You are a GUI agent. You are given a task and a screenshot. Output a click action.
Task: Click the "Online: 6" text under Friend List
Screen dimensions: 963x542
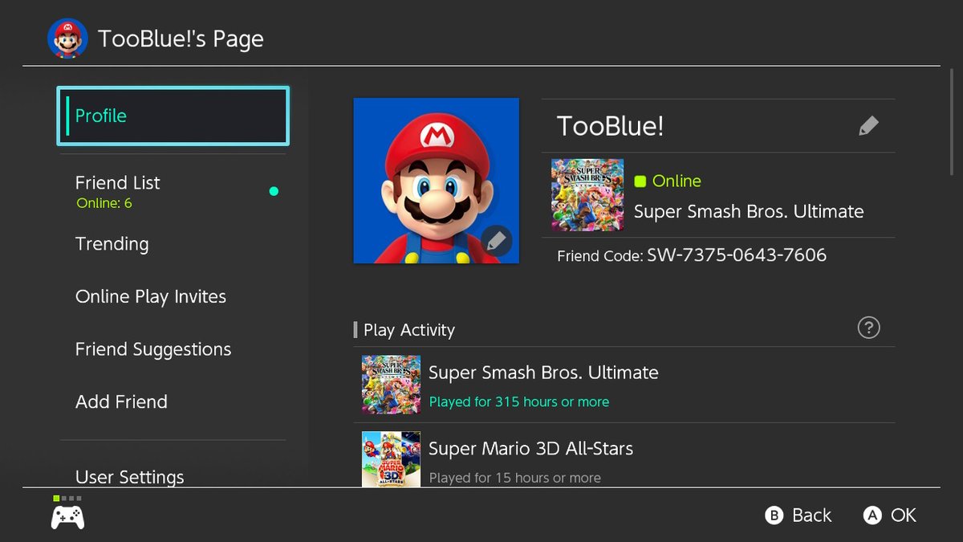point(104,203)
